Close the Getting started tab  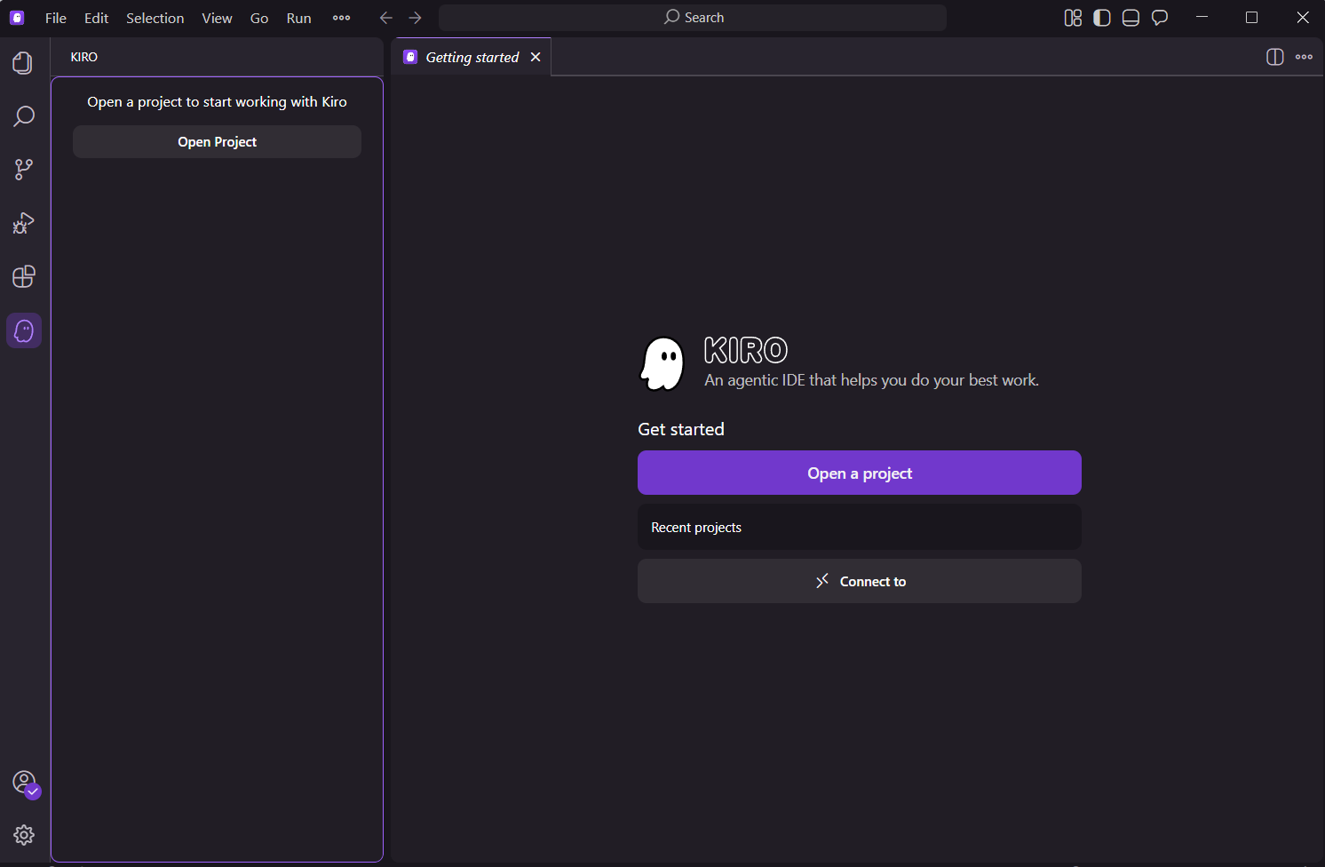pyautogui.click(x=536, y=57)
